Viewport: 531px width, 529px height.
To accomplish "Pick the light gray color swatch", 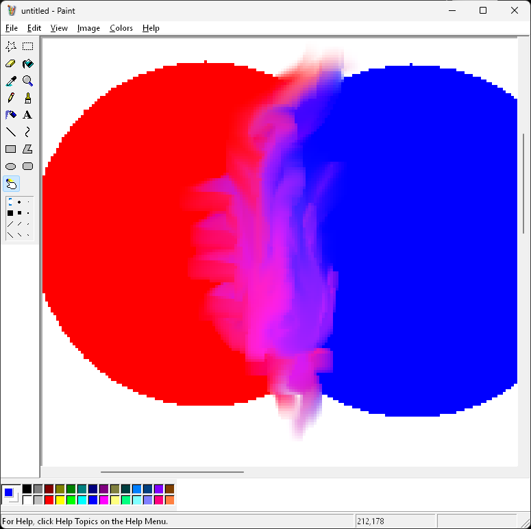I will coord(38,500).
